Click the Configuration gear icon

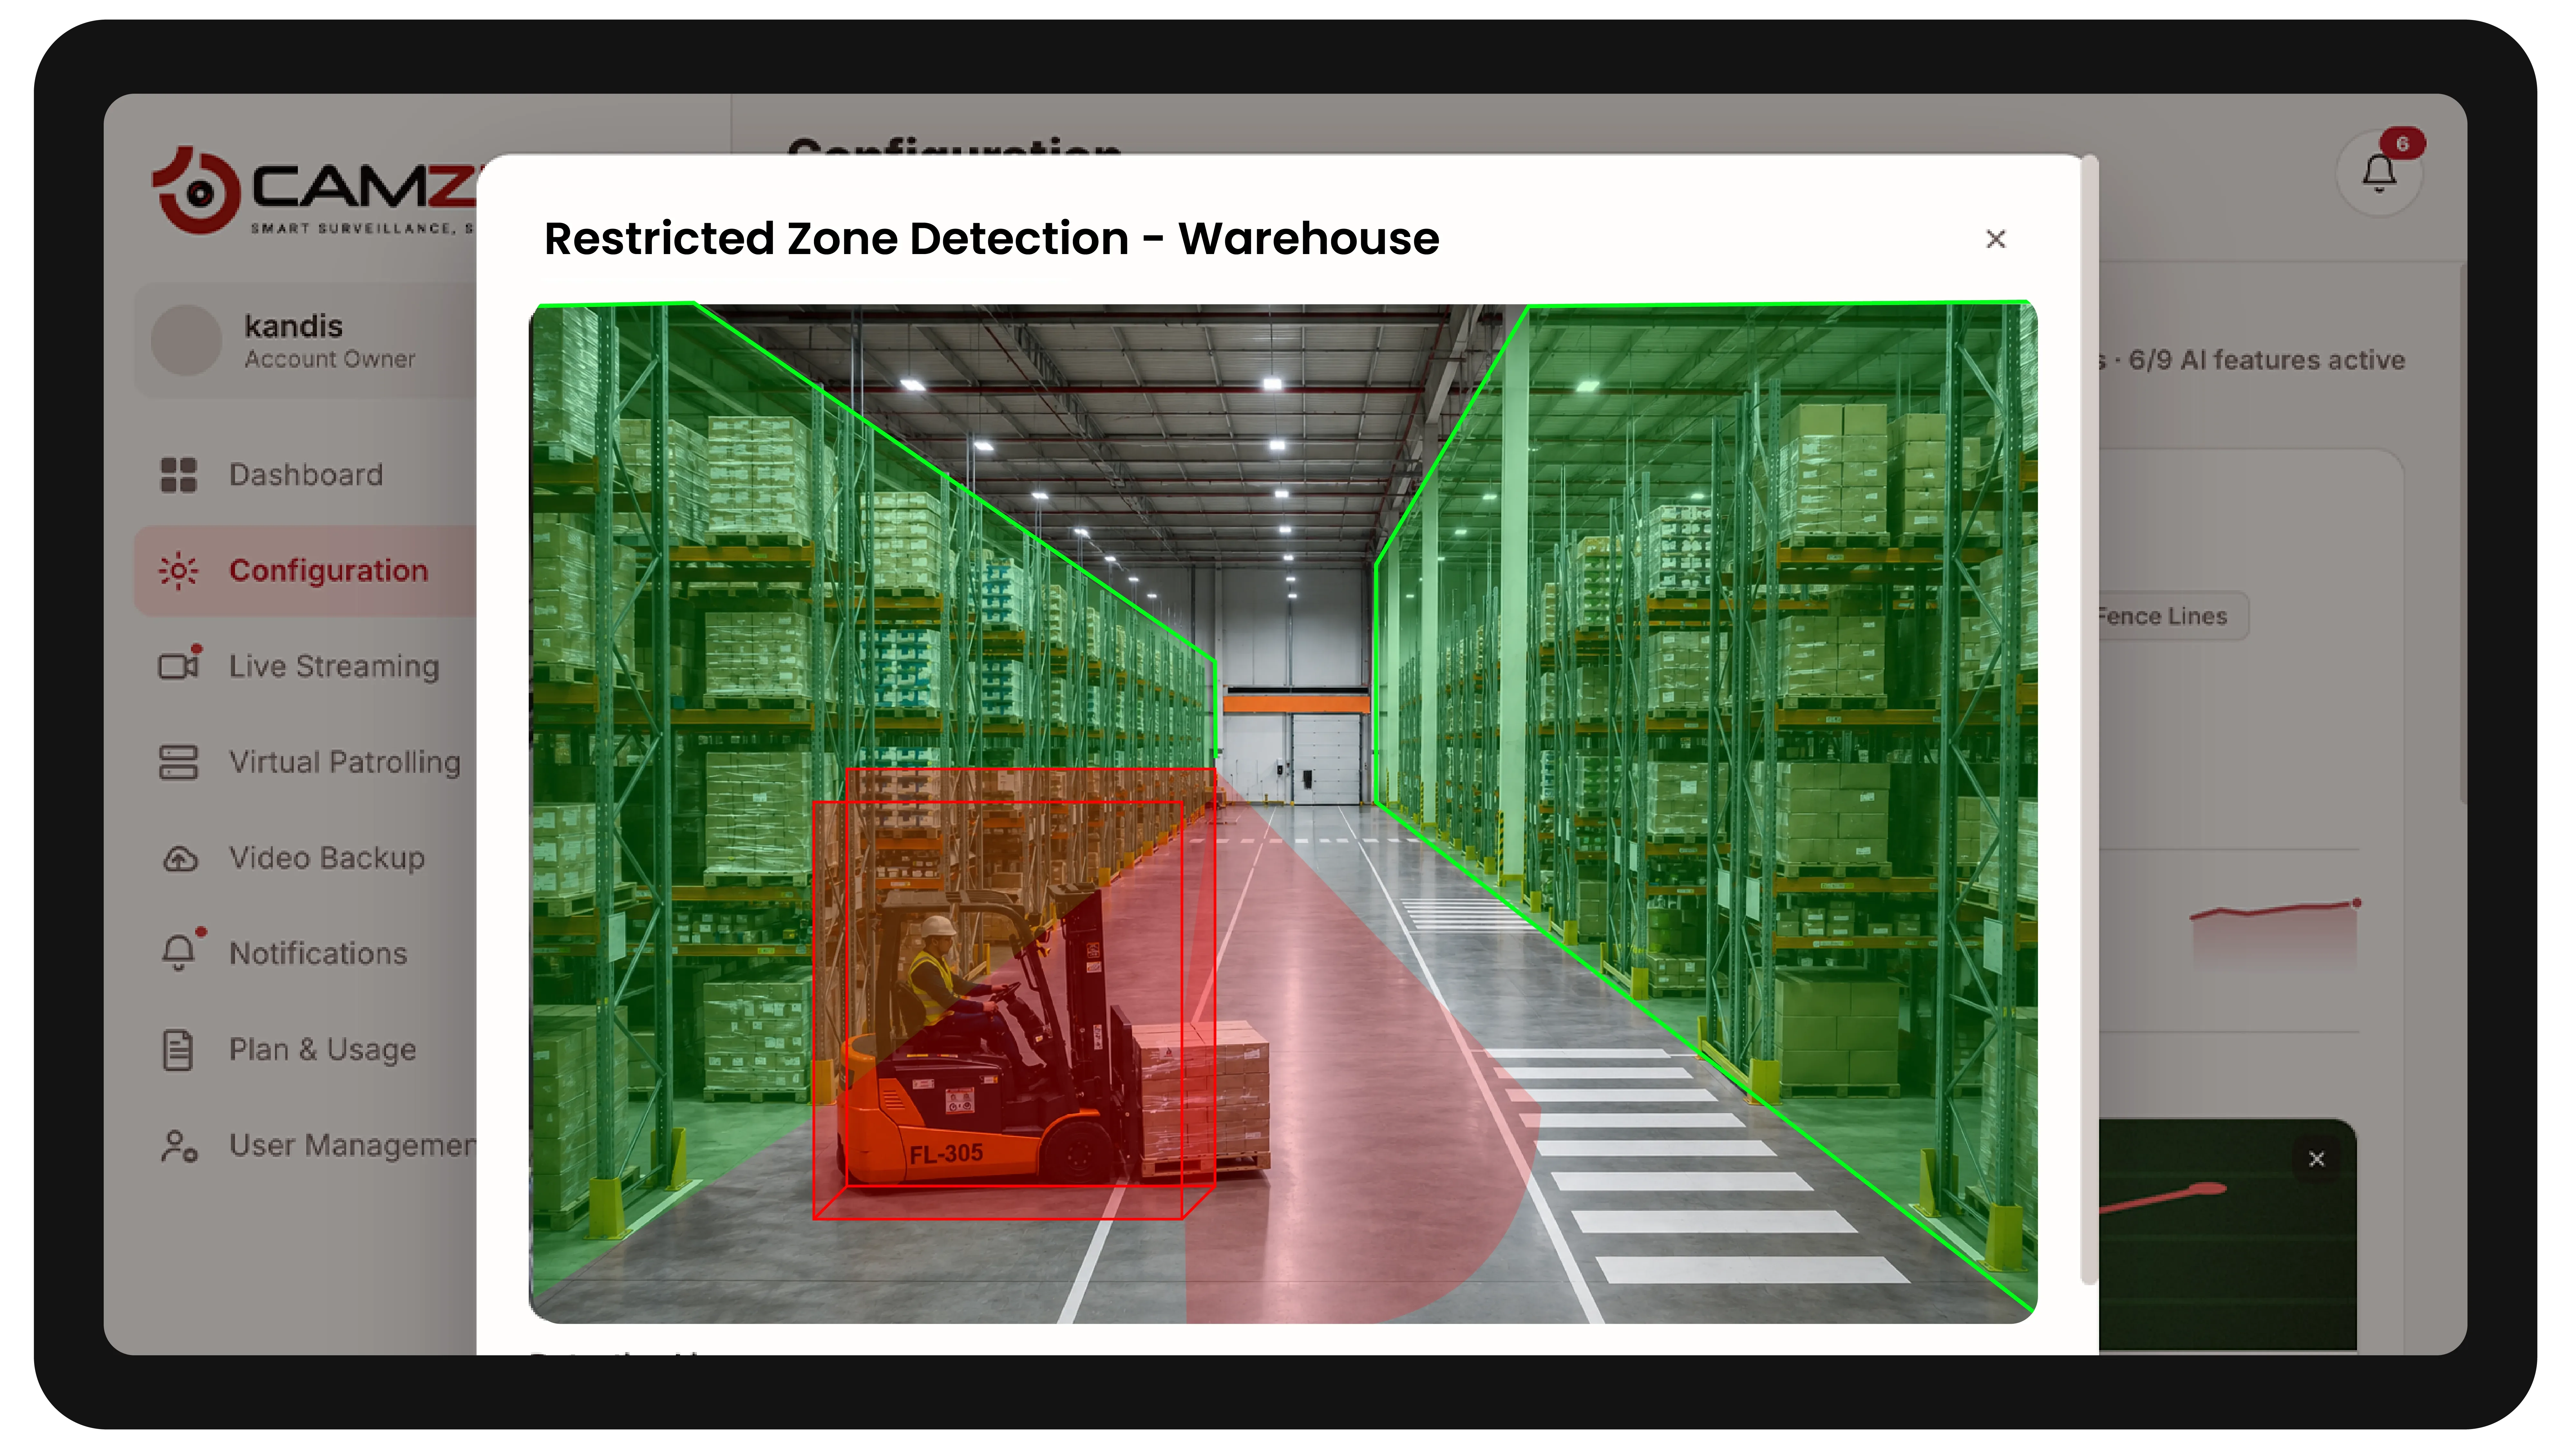(x=179, y=571)
